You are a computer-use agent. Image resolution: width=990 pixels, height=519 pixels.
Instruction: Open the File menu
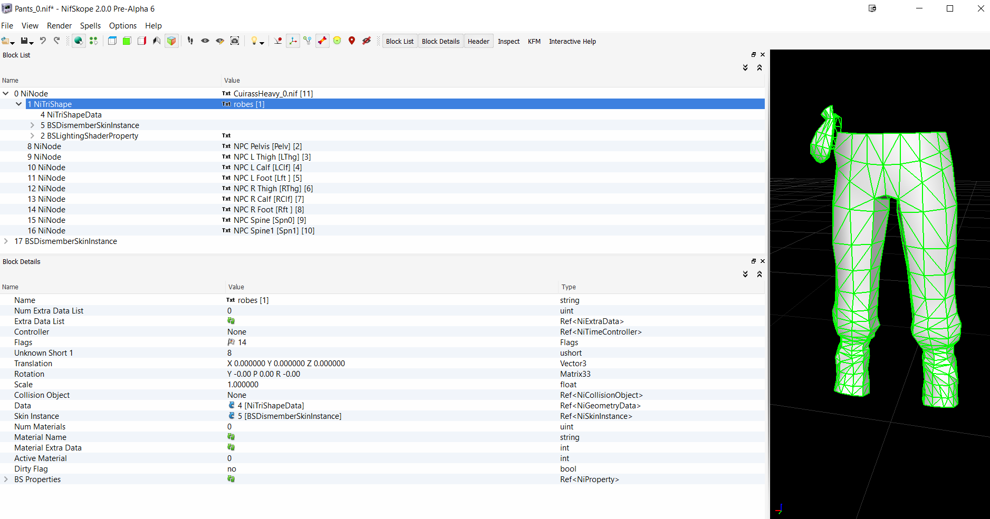(7, 26)
